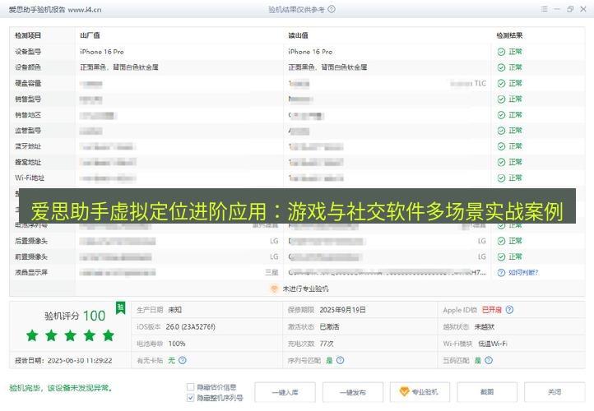This screenshot has height=411, width=594.
Task: Click the green 验 ribbon badge
Action: (x=120, y=308)
